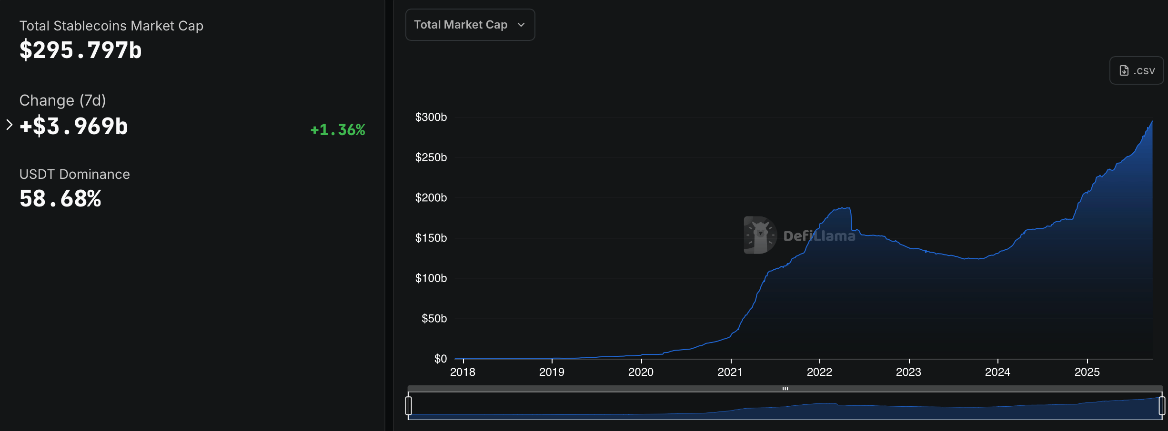Expand the Change (7d) details chevron
This screenshot has width=1168, height=431.
click(9, 125)
